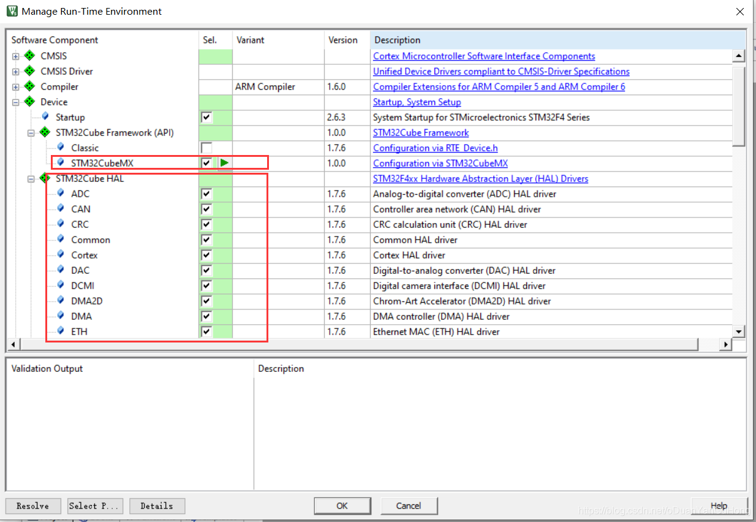Uncheck the STM32CubeMX checkbox
This screenshot has height=522, width=756.
coord(206,163)
